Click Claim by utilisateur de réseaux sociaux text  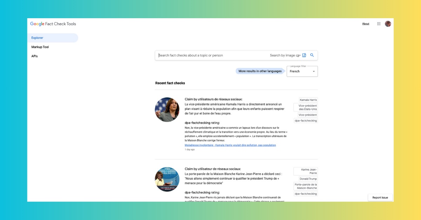click(213, 169)
